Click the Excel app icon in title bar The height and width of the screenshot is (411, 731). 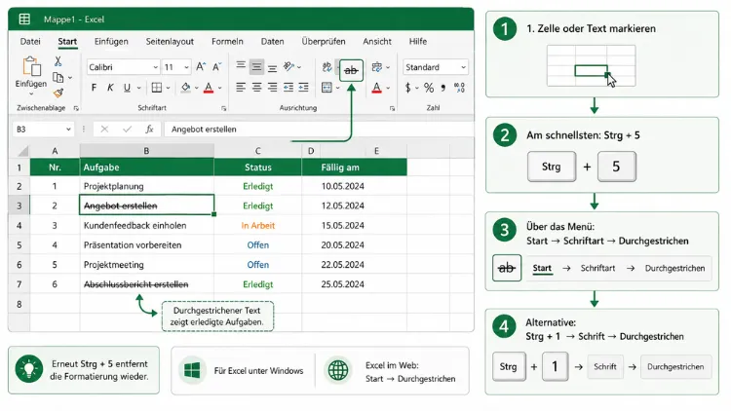pyautogui.click(x=24, y=19)
